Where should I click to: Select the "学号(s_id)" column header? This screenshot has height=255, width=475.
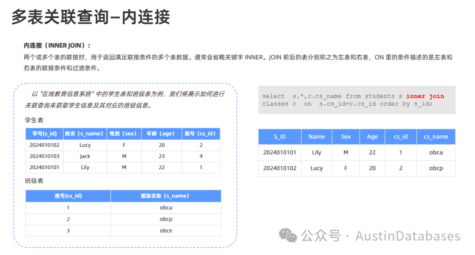44,134
